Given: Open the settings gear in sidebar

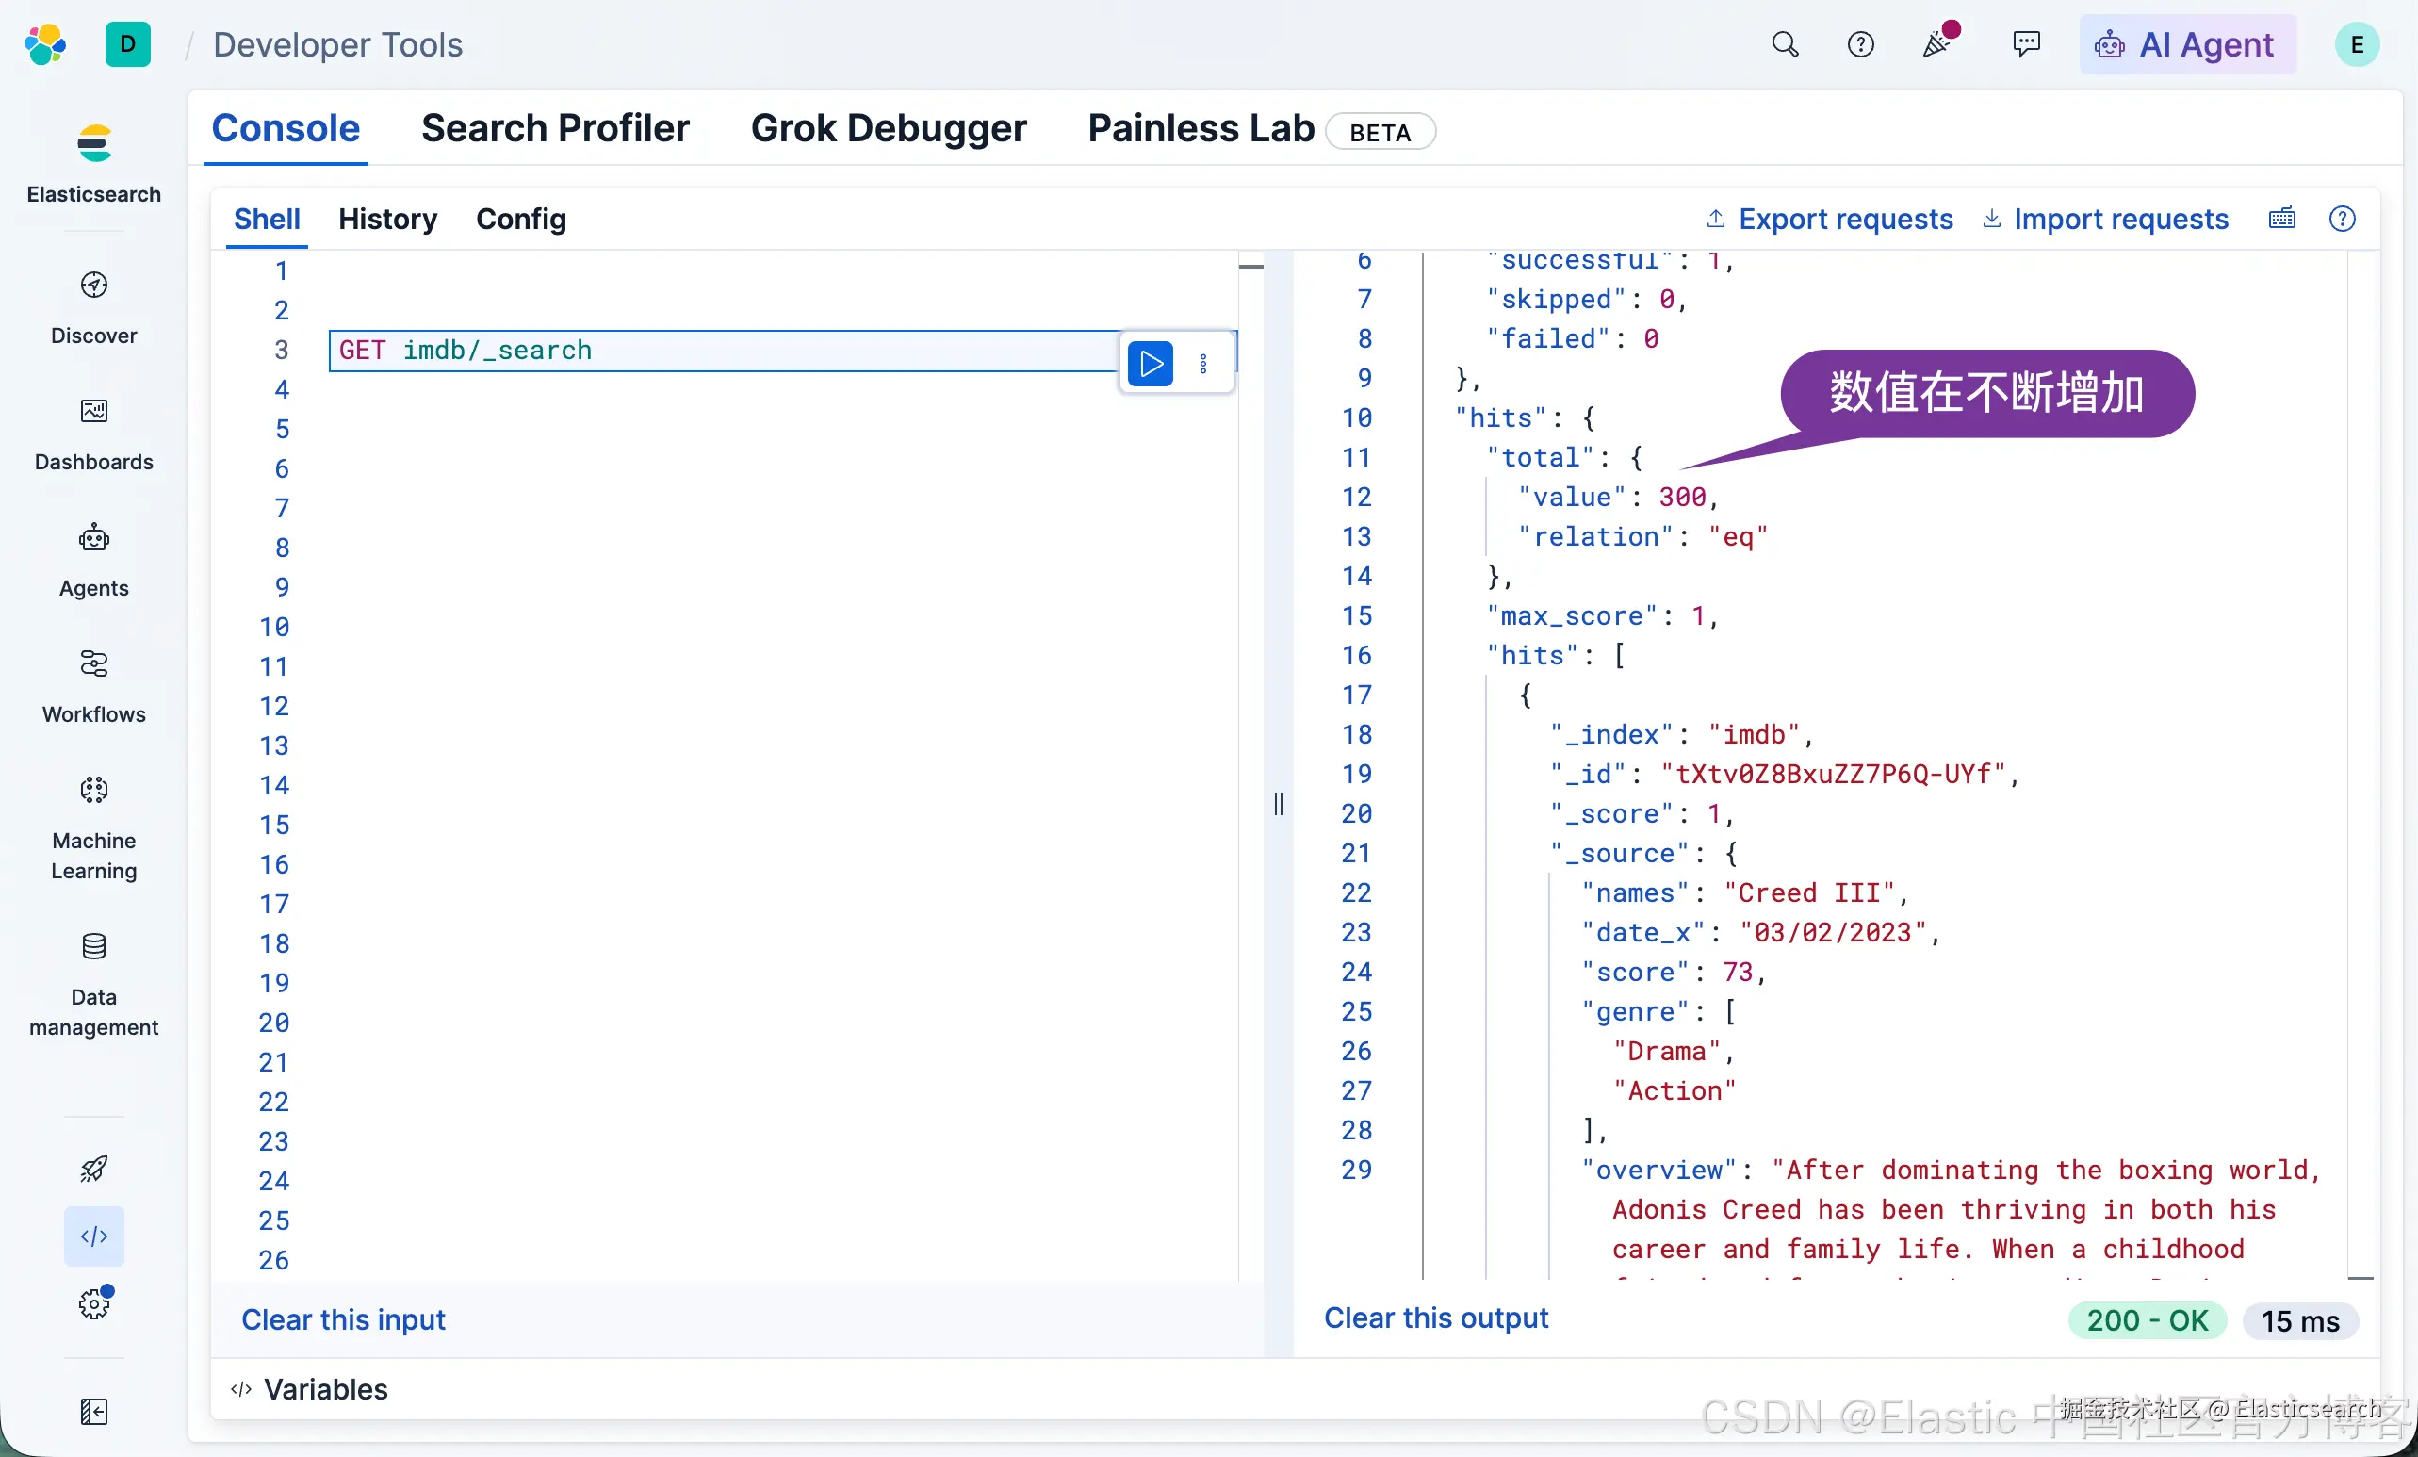Looking at the screenshot, I should (93, 1304).
